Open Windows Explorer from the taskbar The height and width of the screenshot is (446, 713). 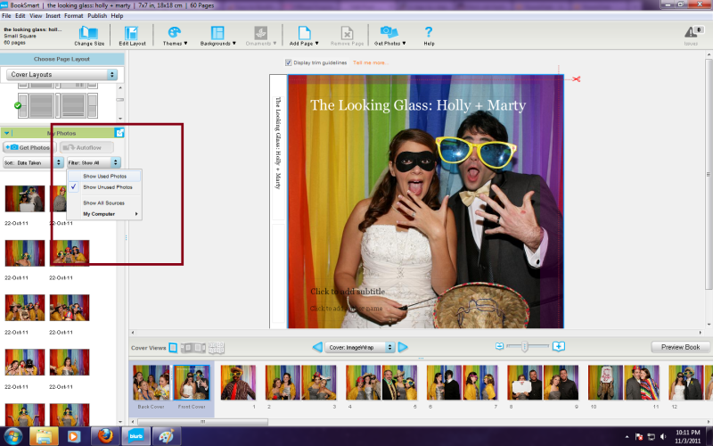click(x=44, y=436)
